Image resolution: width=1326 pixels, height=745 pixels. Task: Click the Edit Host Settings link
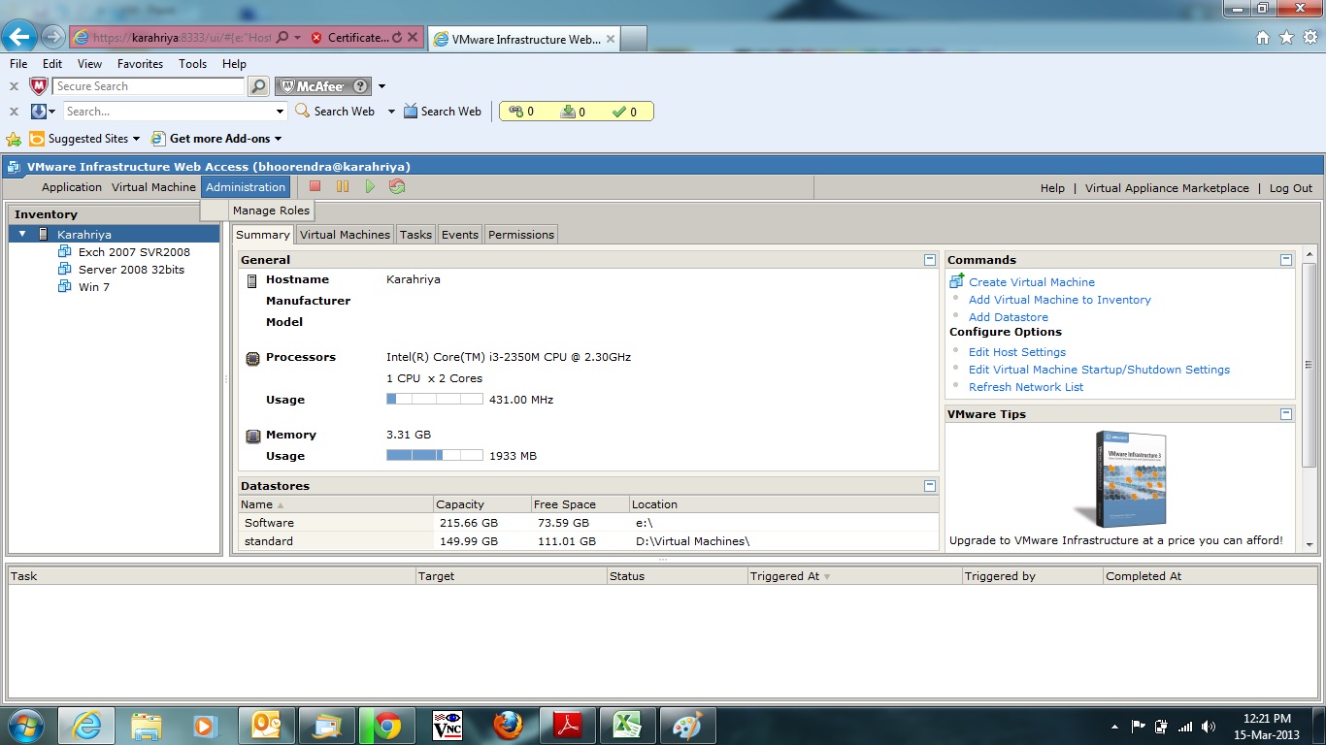1017,352
